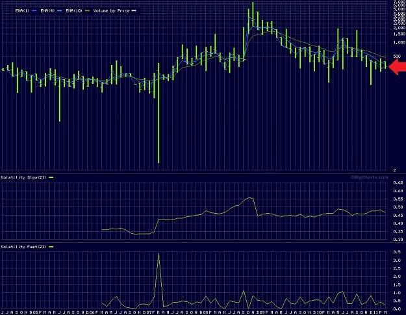
Task: Click the 0.35 value on Volatility Slow axis
Action: point(398,231)
